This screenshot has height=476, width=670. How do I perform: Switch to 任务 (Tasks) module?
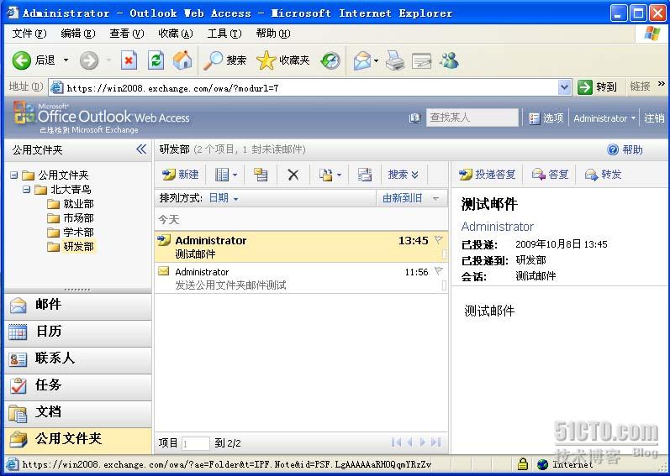click(x=78, y=385)
